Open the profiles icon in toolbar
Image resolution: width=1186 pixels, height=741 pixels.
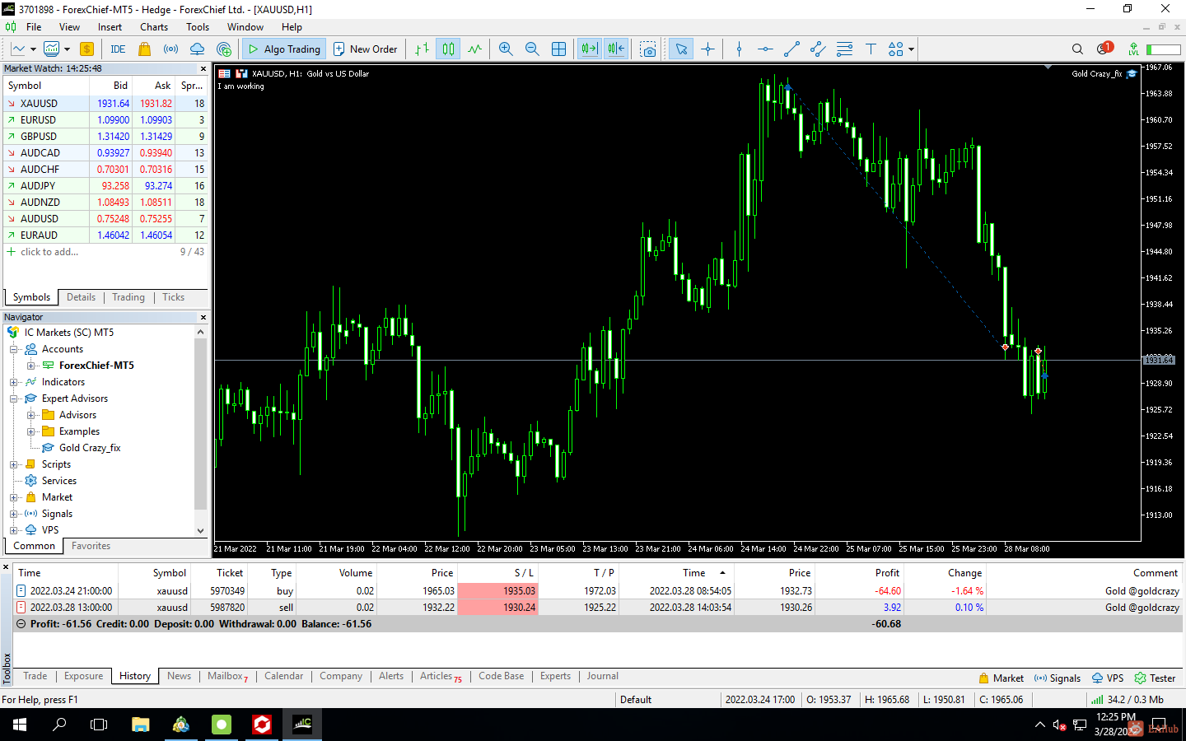click(x=52, y=49)
